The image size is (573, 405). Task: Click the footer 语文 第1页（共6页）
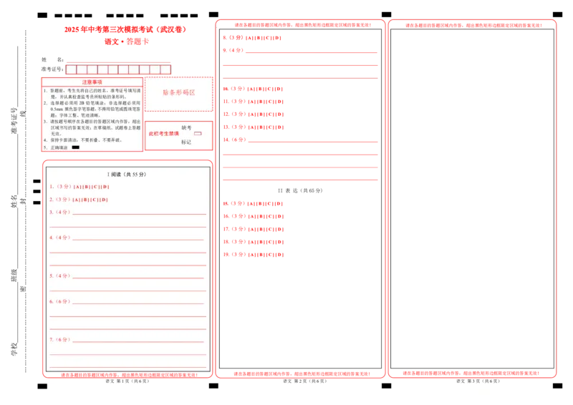pos(127,381)
